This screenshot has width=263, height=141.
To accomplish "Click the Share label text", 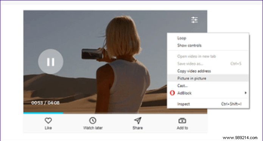I will coord(138,128).
